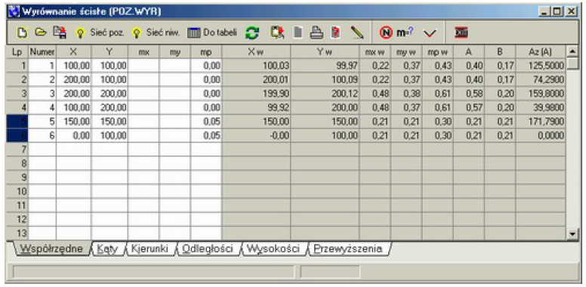Click the empty mx cell in row 2
The width and height of the screenshot is (586, 287).
pyautogui.click(x=143, y=80)
